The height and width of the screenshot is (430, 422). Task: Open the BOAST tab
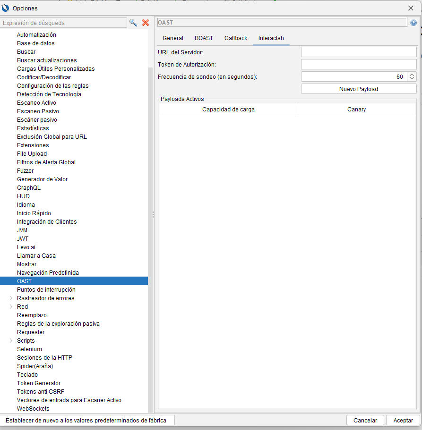tap(204, 38)
